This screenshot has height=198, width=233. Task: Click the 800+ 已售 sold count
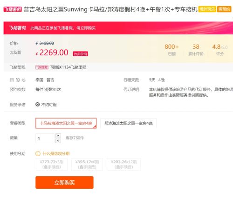[171, 50]
